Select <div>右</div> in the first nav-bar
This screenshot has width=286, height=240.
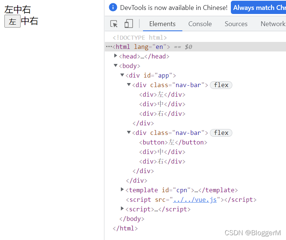click(x=162, y=114)
